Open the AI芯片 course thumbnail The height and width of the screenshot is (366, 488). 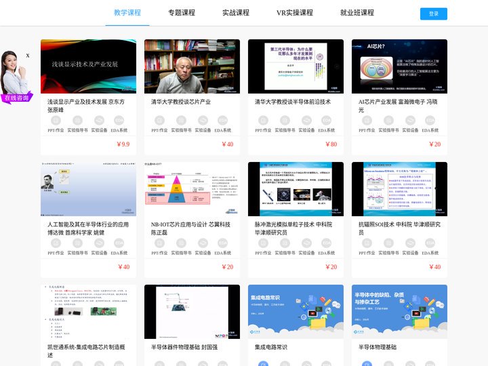click(x=399, y=66)
